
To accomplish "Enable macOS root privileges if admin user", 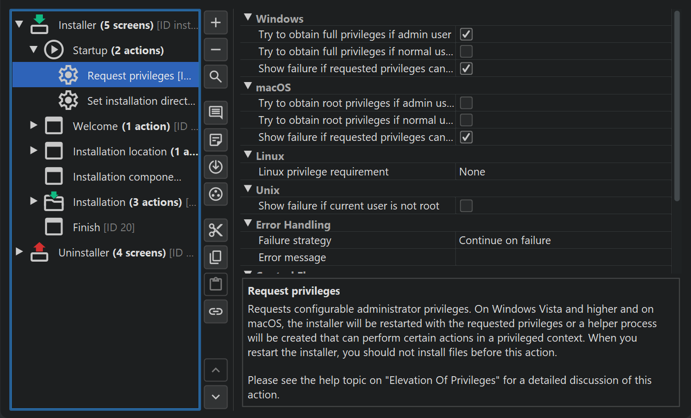I will click(x=466, y=103).
